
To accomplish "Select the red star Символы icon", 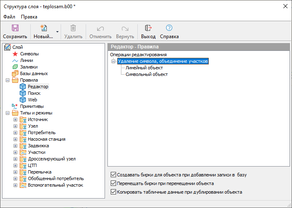I will (15, 54).
